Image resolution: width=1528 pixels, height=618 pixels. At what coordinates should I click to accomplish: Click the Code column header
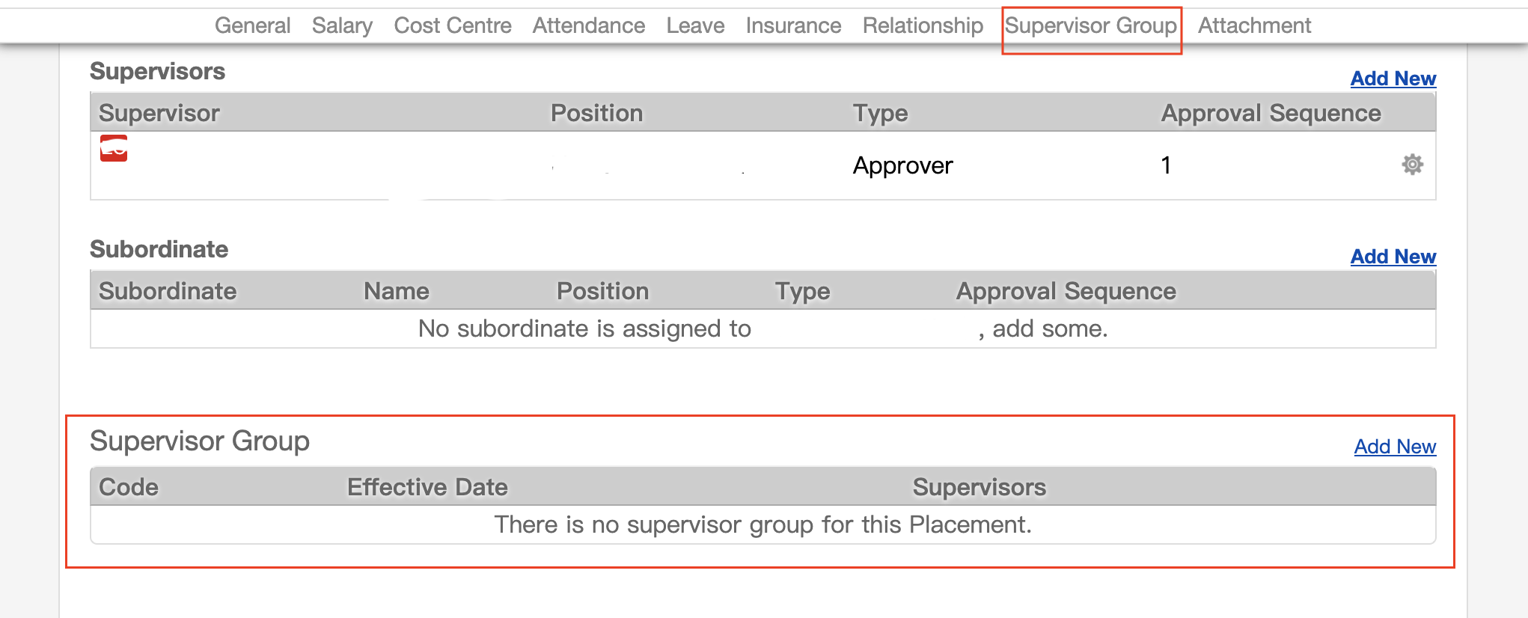point(129,487)
